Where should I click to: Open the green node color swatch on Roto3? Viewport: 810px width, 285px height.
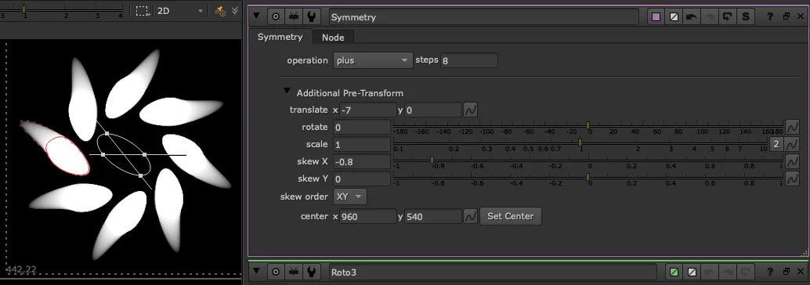674,272
